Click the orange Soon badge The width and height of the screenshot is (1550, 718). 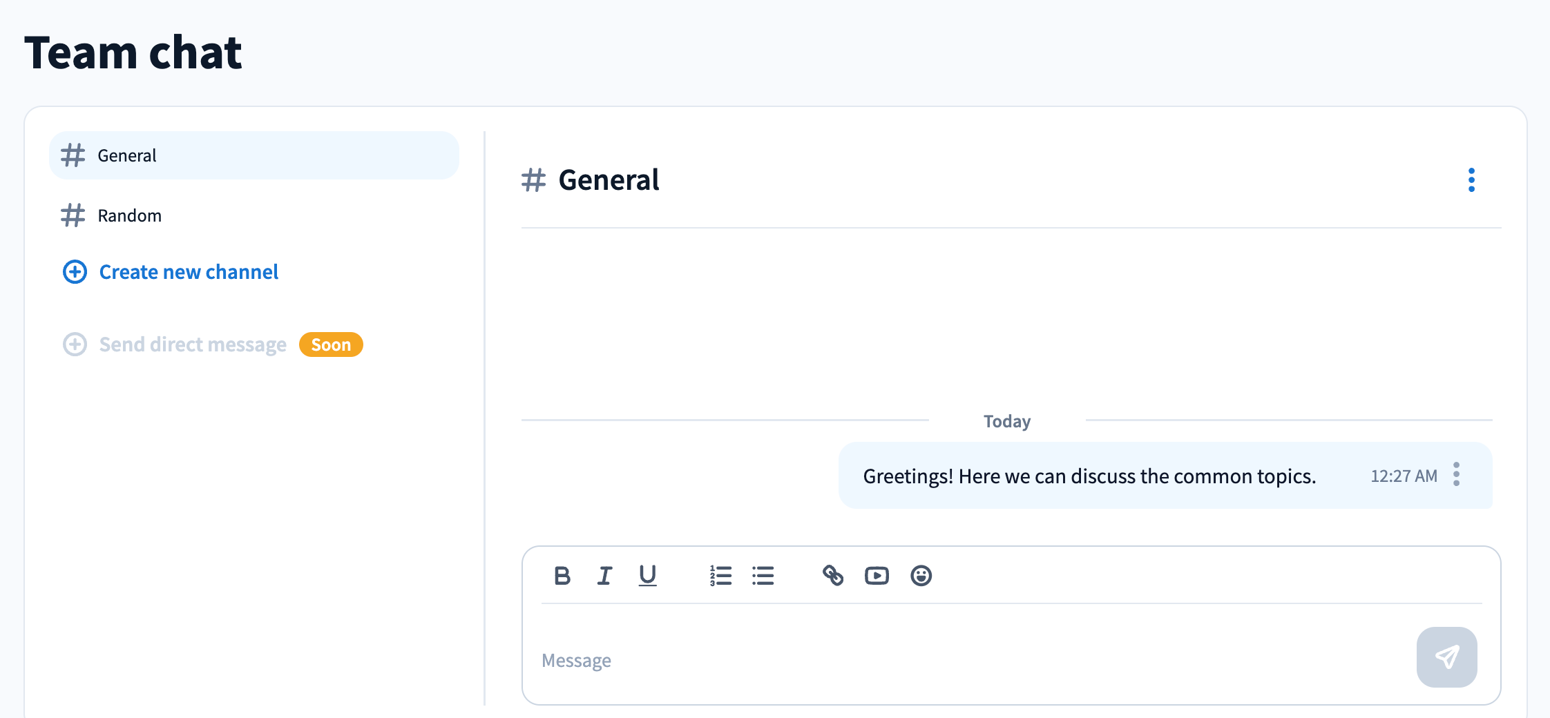click(331, 345)
